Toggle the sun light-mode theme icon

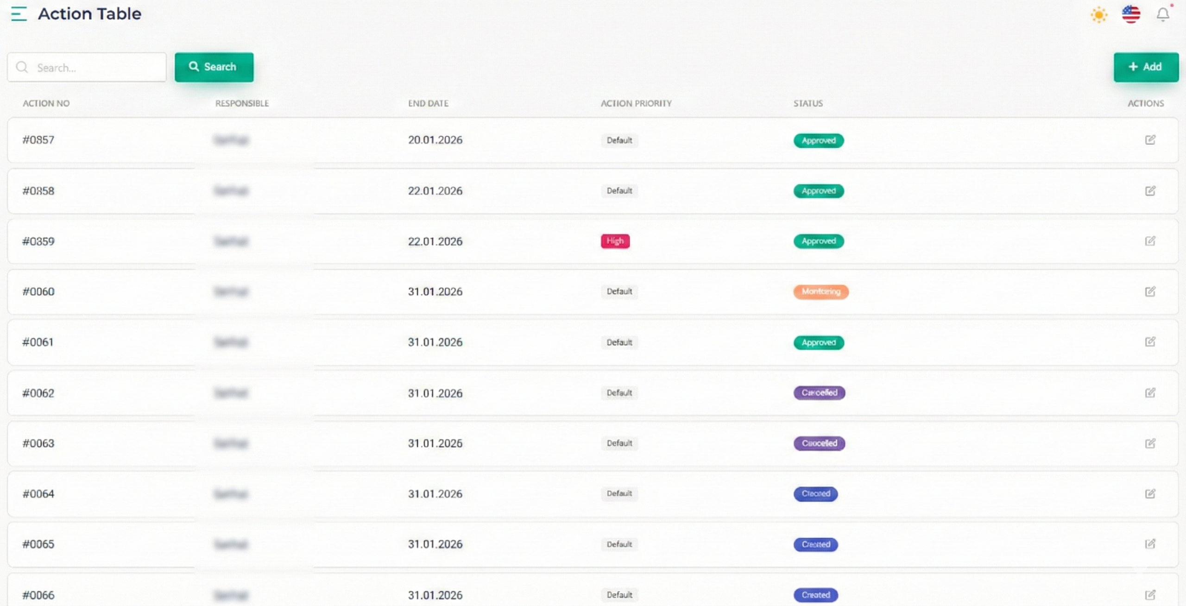click(1099, 15)
